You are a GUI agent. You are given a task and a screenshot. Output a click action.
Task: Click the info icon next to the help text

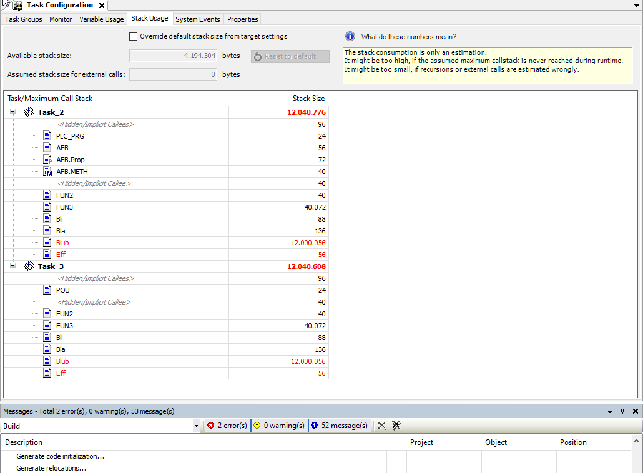click(350, 36)
